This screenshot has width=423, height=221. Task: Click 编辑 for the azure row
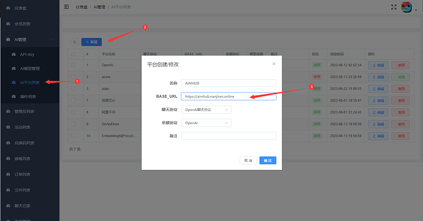click(378, 77)
